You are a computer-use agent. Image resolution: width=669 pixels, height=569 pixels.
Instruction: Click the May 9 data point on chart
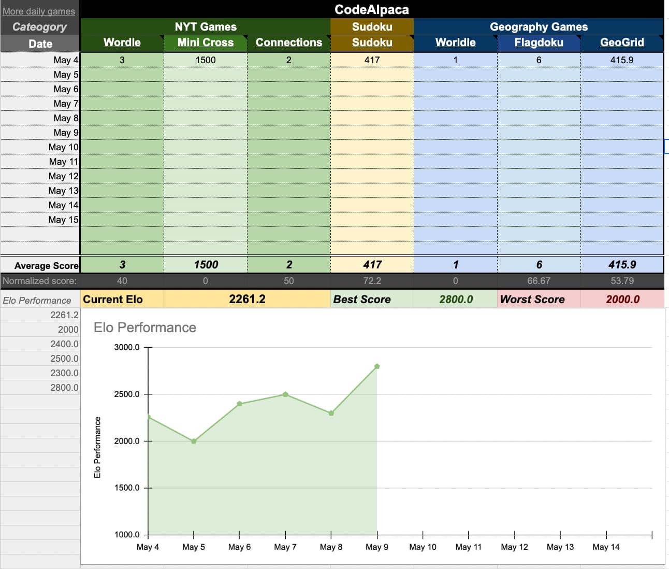coord(377,366)
